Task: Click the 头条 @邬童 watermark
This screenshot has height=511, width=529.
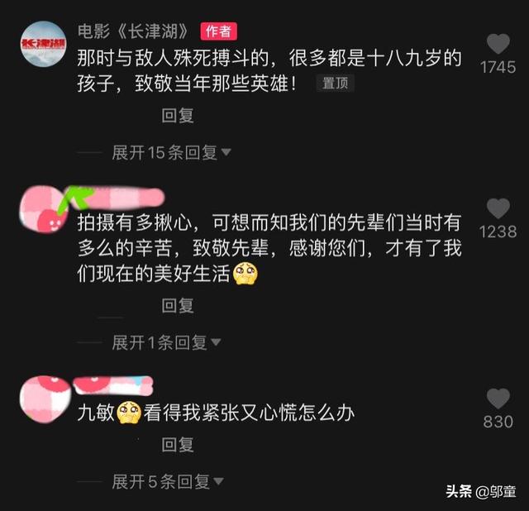Action: [481, 491]
